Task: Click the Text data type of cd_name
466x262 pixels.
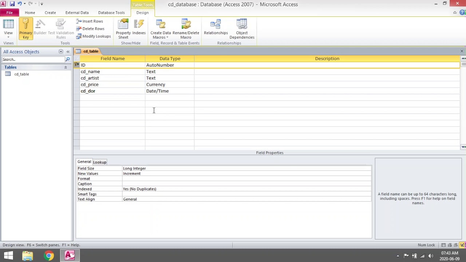Action: click(x=170, y=72)
